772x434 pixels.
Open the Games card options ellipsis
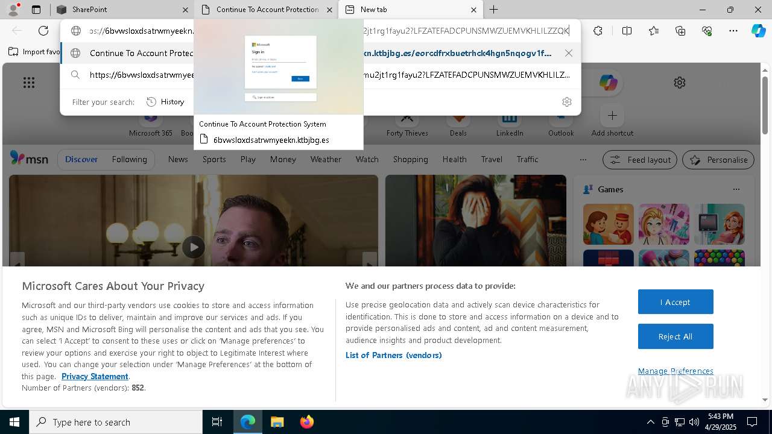[736, 189]
